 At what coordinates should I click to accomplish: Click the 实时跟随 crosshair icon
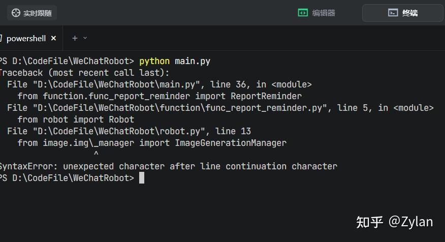click(x=16, y=13)
